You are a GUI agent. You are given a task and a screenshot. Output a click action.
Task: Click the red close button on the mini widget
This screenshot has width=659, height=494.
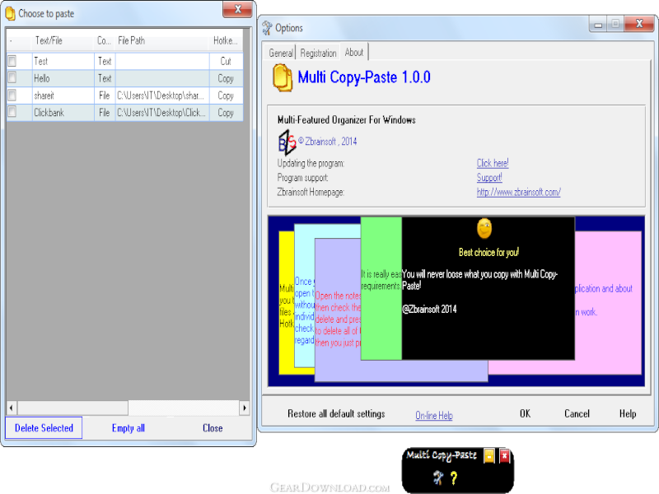(x=505, y=456)
